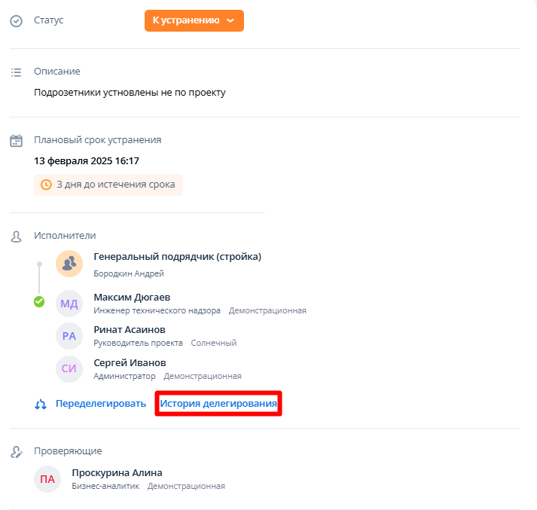Image resolution: width=537 pixels, height=510 pixels.
Task: Select the МД avatar of Максим Дюгаев
Action: click(69, 304)
